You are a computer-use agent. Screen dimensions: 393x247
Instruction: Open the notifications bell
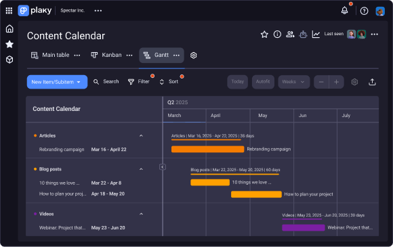344,11
